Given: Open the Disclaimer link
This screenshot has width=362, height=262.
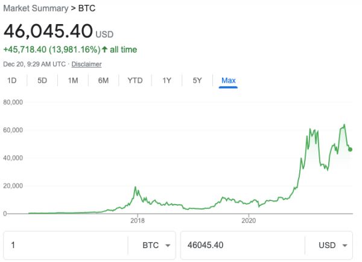Looking at the screenshot, I should point(87,64).
